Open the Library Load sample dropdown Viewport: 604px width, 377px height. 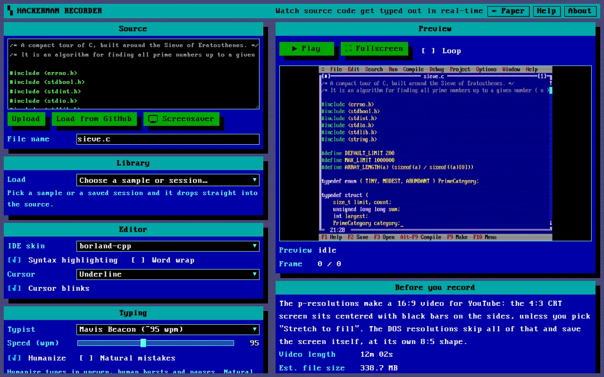168,180
